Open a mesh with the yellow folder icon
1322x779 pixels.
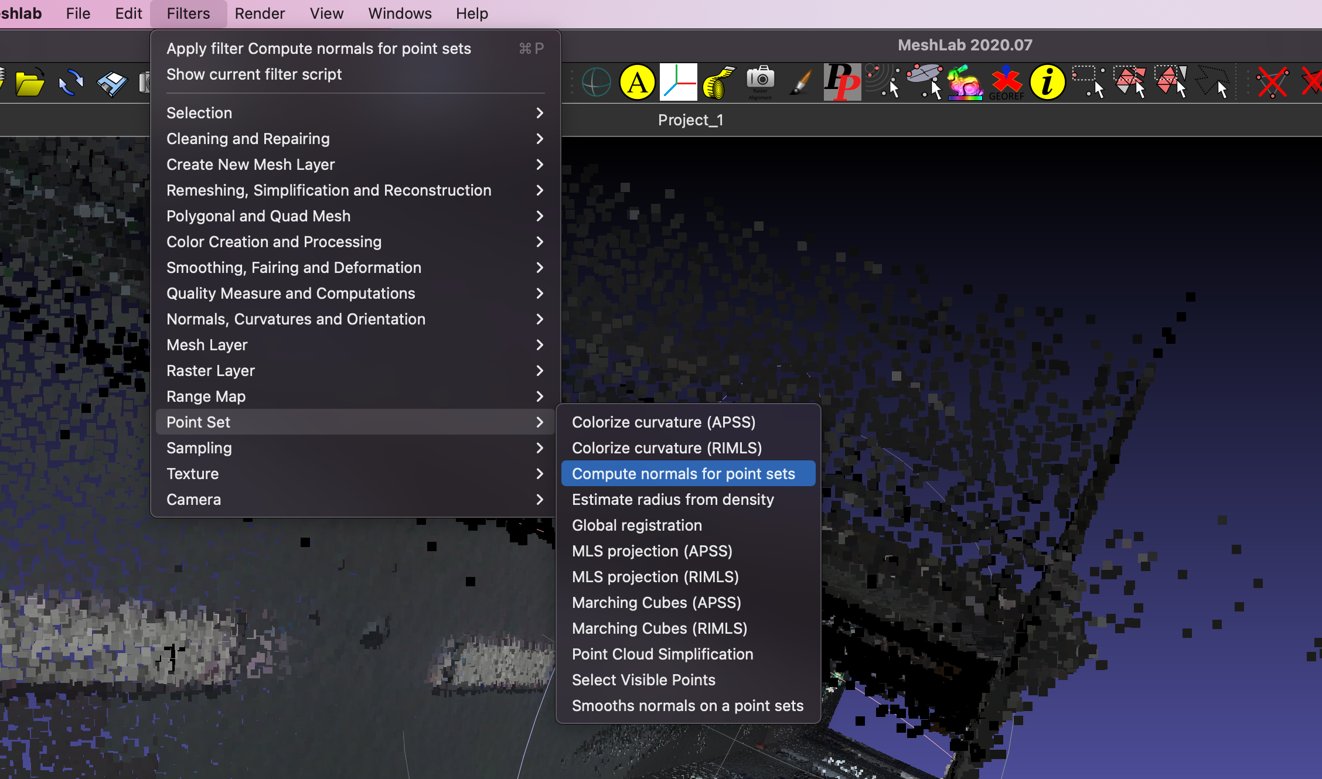pos(30,82)
